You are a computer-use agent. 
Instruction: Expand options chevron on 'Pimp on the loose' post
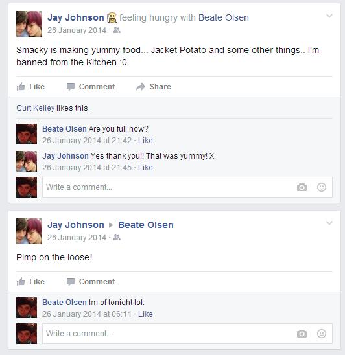pyautogui.click(x=329, y=223)
